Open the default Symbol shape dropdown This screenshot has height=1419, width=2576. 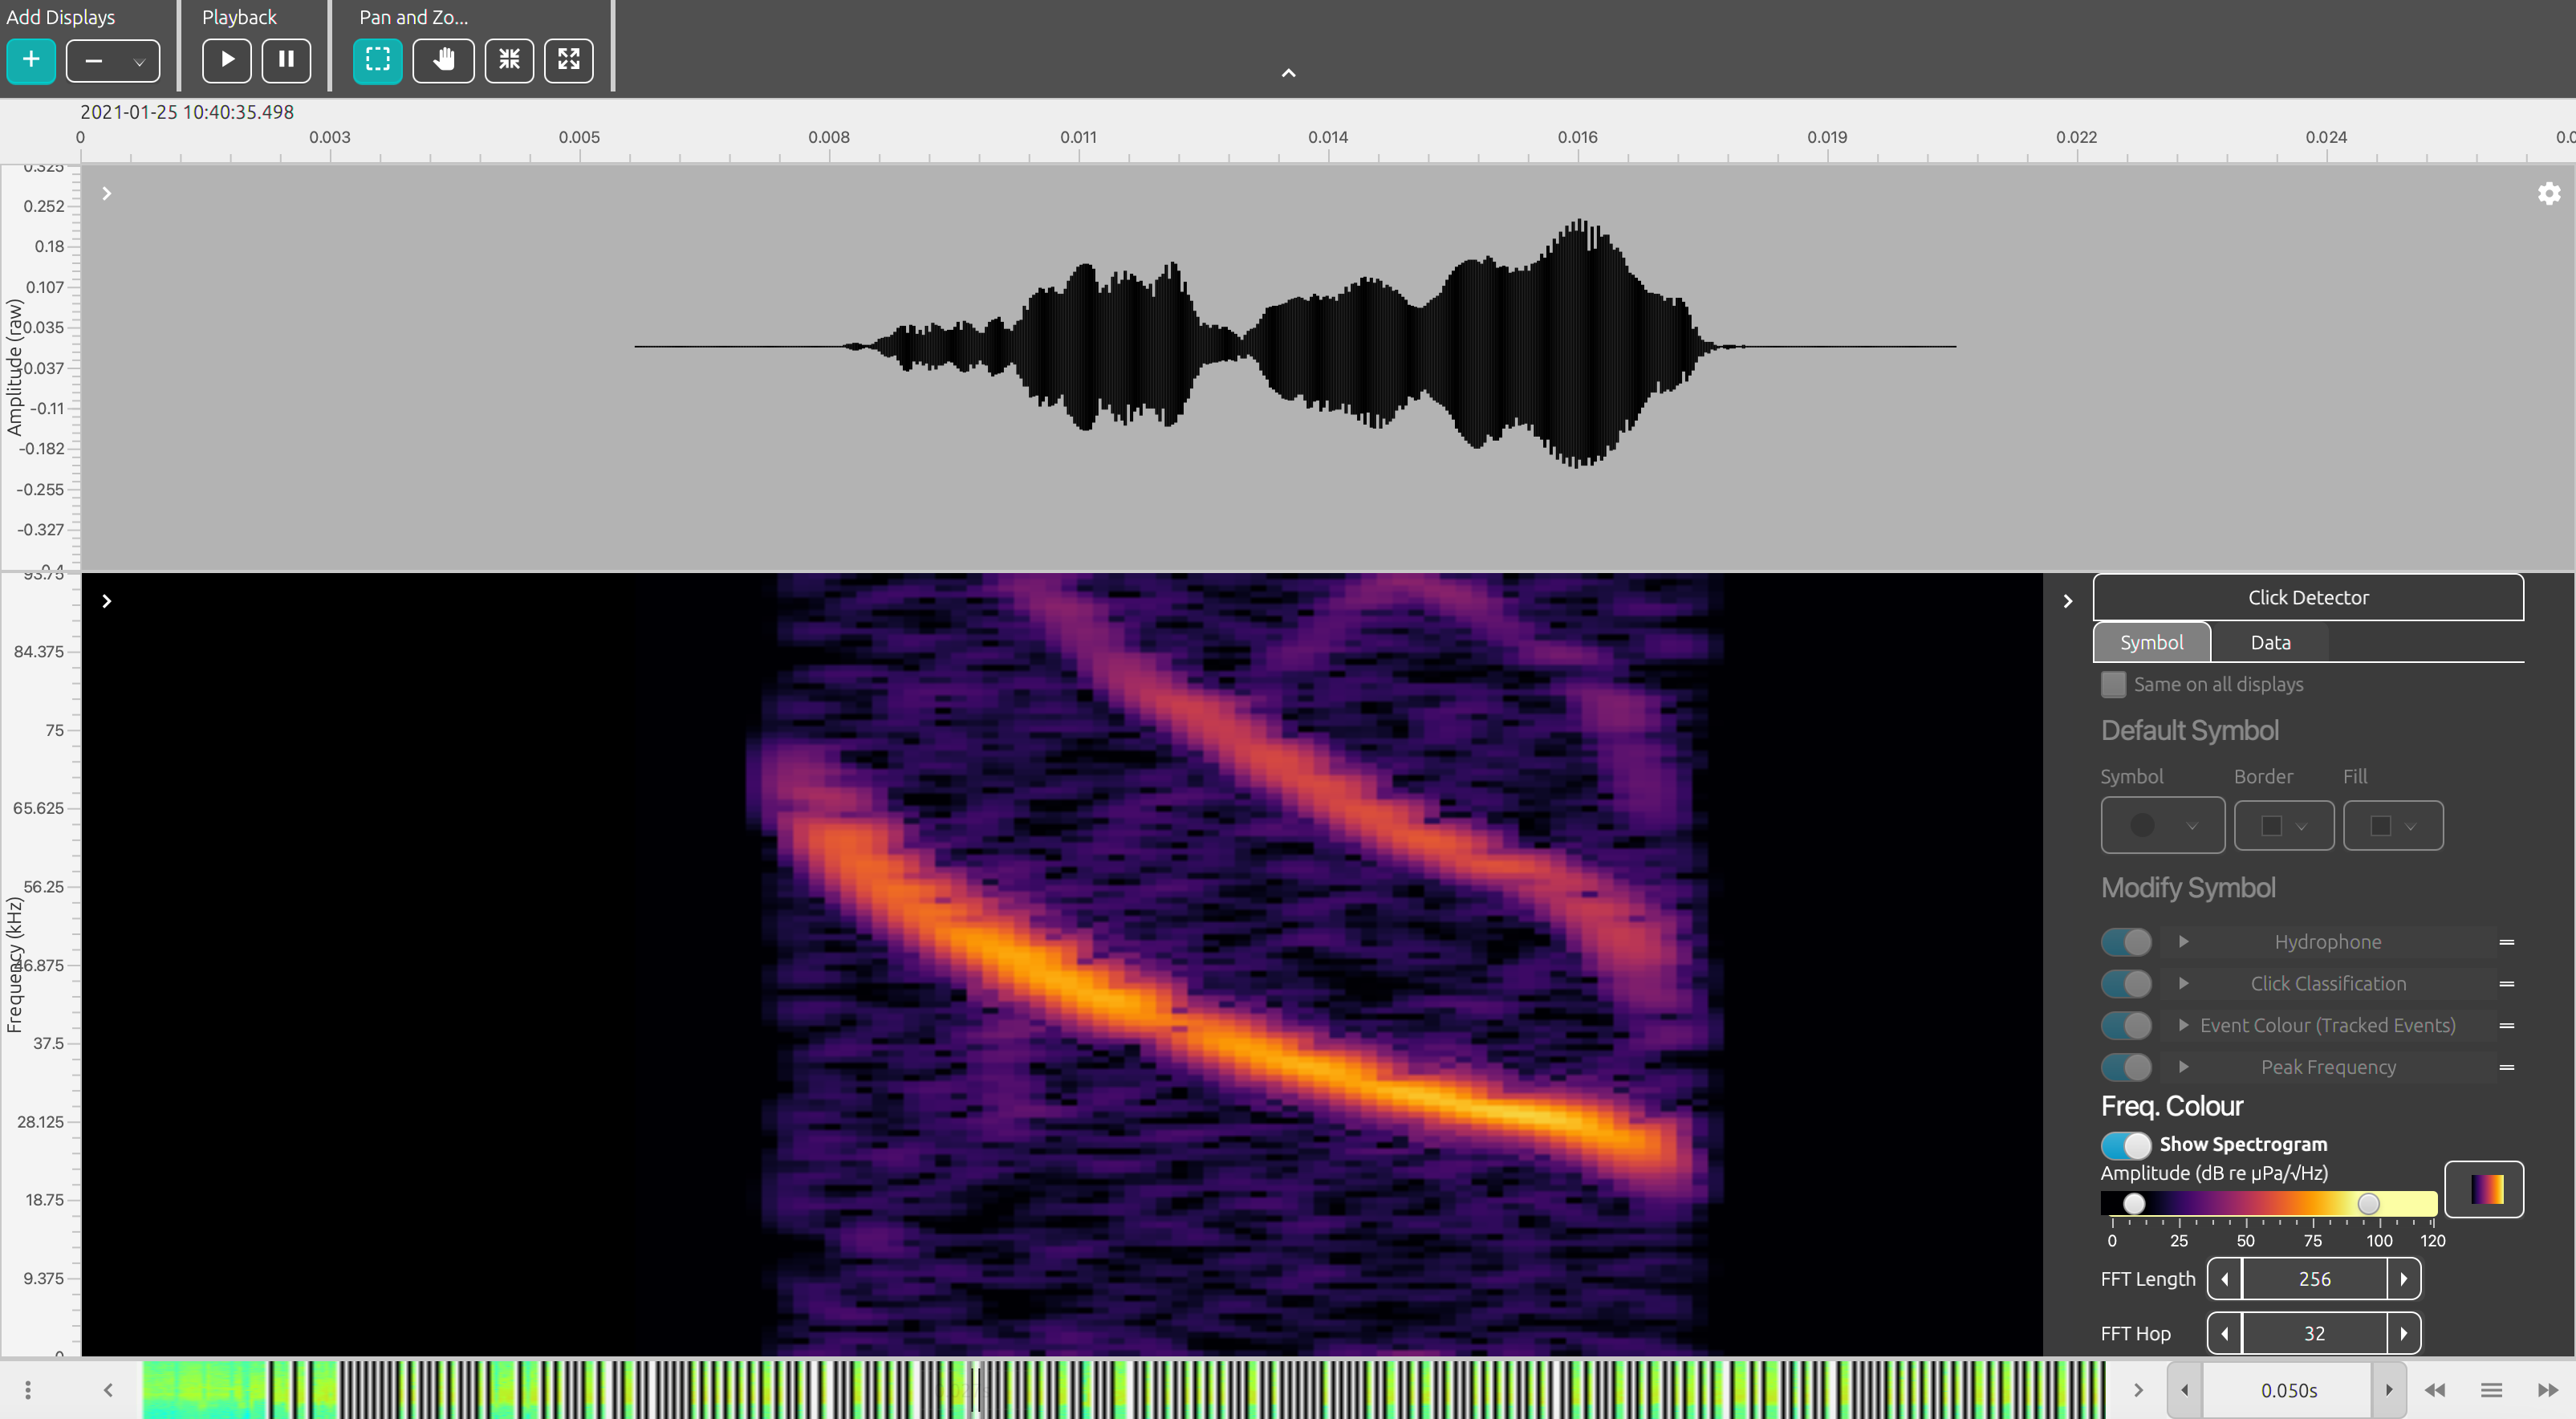click(2162, 826)
